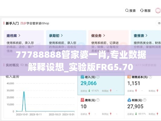The height and width of the screenshot is (121, 161).
Task: Click the 收入走势 chart title
Action: [12, 77]
